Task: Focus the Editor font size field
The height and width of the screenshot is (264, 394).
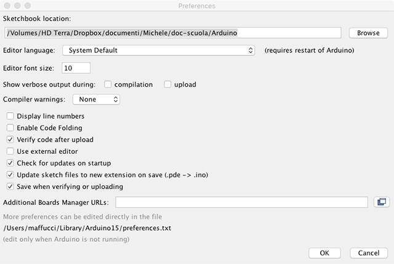Action: (x=76, y=68)
